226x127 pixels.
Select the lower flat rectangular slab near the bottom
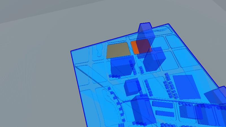(x=164, y=113)
